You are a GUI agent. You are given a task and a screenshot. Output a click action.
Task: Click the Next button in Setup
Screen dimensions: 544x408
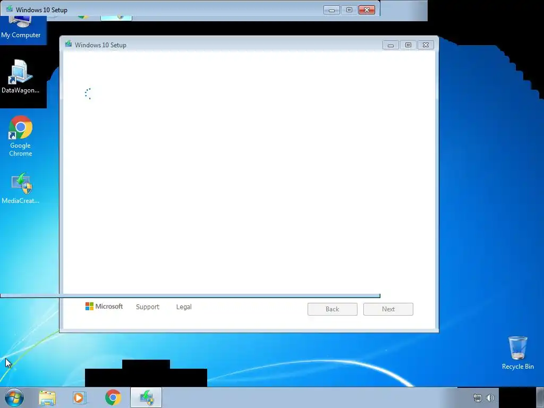pyautogui.click(x=388, y=309)
